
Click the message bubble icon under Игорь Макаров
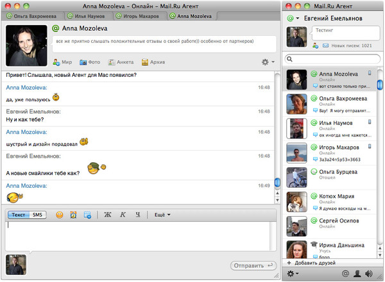pos(315,160)
